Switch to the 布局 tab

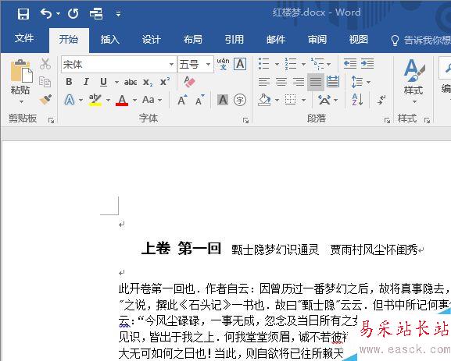[x=193, y=39]
